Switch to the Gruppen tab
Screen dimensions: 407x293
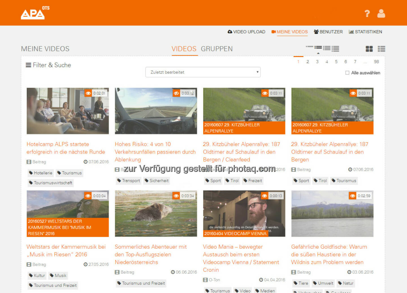pos(217,49)
